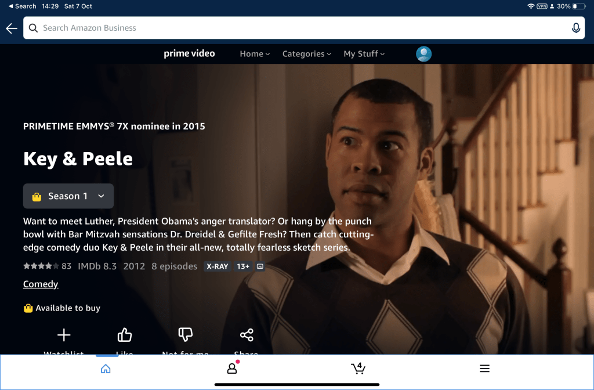Tap the 8 episodes text
The width and height of the screenshot is (594, 390).
click(x=174, y=266)
